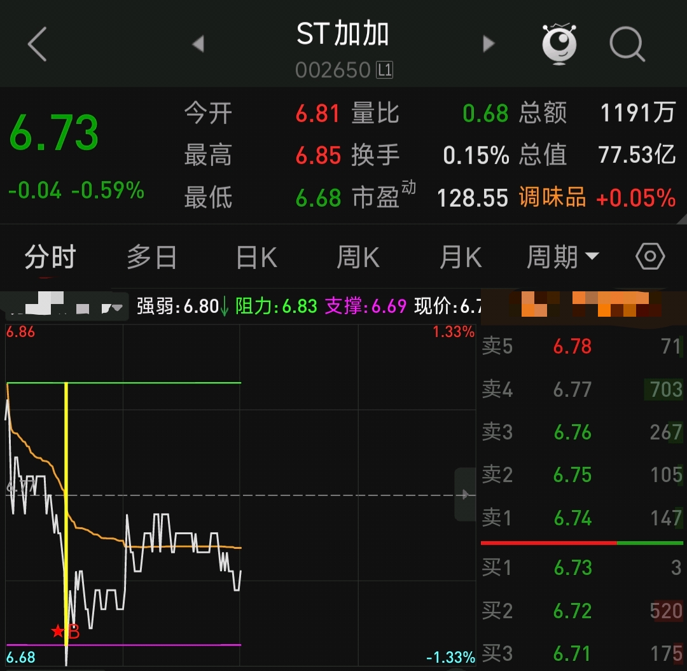687x671 pixels.
Task: Open the 周期 period dropdown
Action: [562, 257]
